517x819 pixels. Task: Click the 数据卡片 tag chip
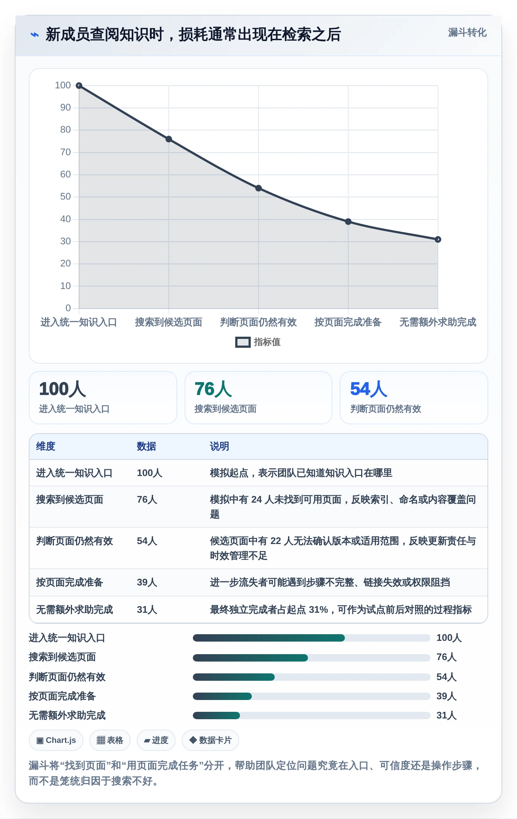pyautogui.click(x=210, y=740)
